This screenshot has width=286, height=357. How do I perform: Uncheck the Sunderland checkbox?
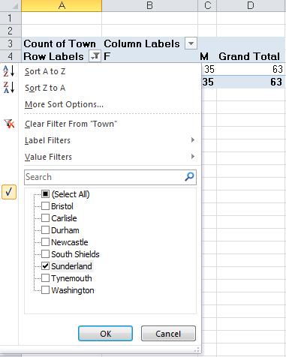click(45, 266)
